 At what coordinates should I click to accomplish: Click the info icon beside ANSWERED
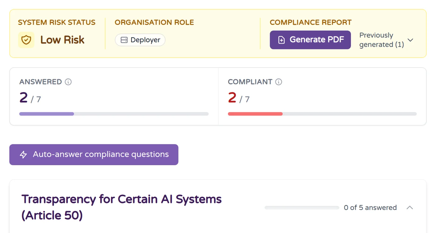(68, 82)
